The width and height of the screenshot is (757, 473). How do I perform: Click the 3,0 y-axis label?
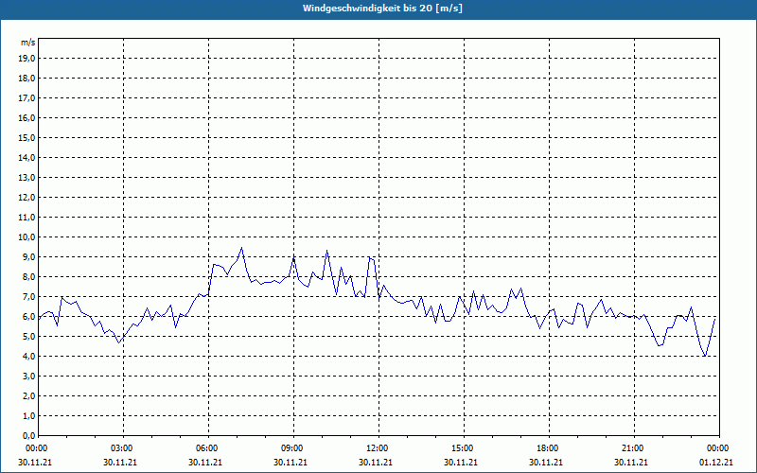pyautogui.click(x=28, y=376)
